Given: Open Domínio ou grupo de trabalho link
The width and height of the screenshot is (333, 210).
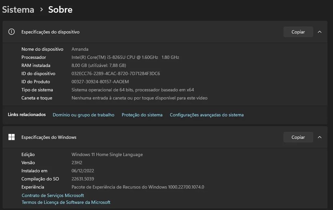Looking at the screenshot, I should [83, 115].
